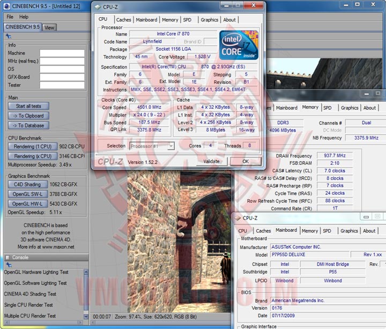
Task: Click the '4501.0 MHz' core speed value
Action: pyautogui.click(x=149, y=107)
